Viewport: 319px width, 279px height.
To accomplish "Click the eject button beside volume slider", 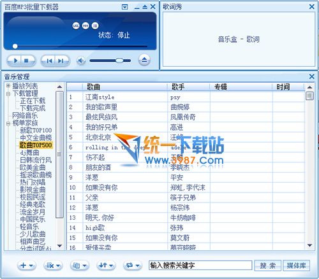I will click(x=144, y=61).
